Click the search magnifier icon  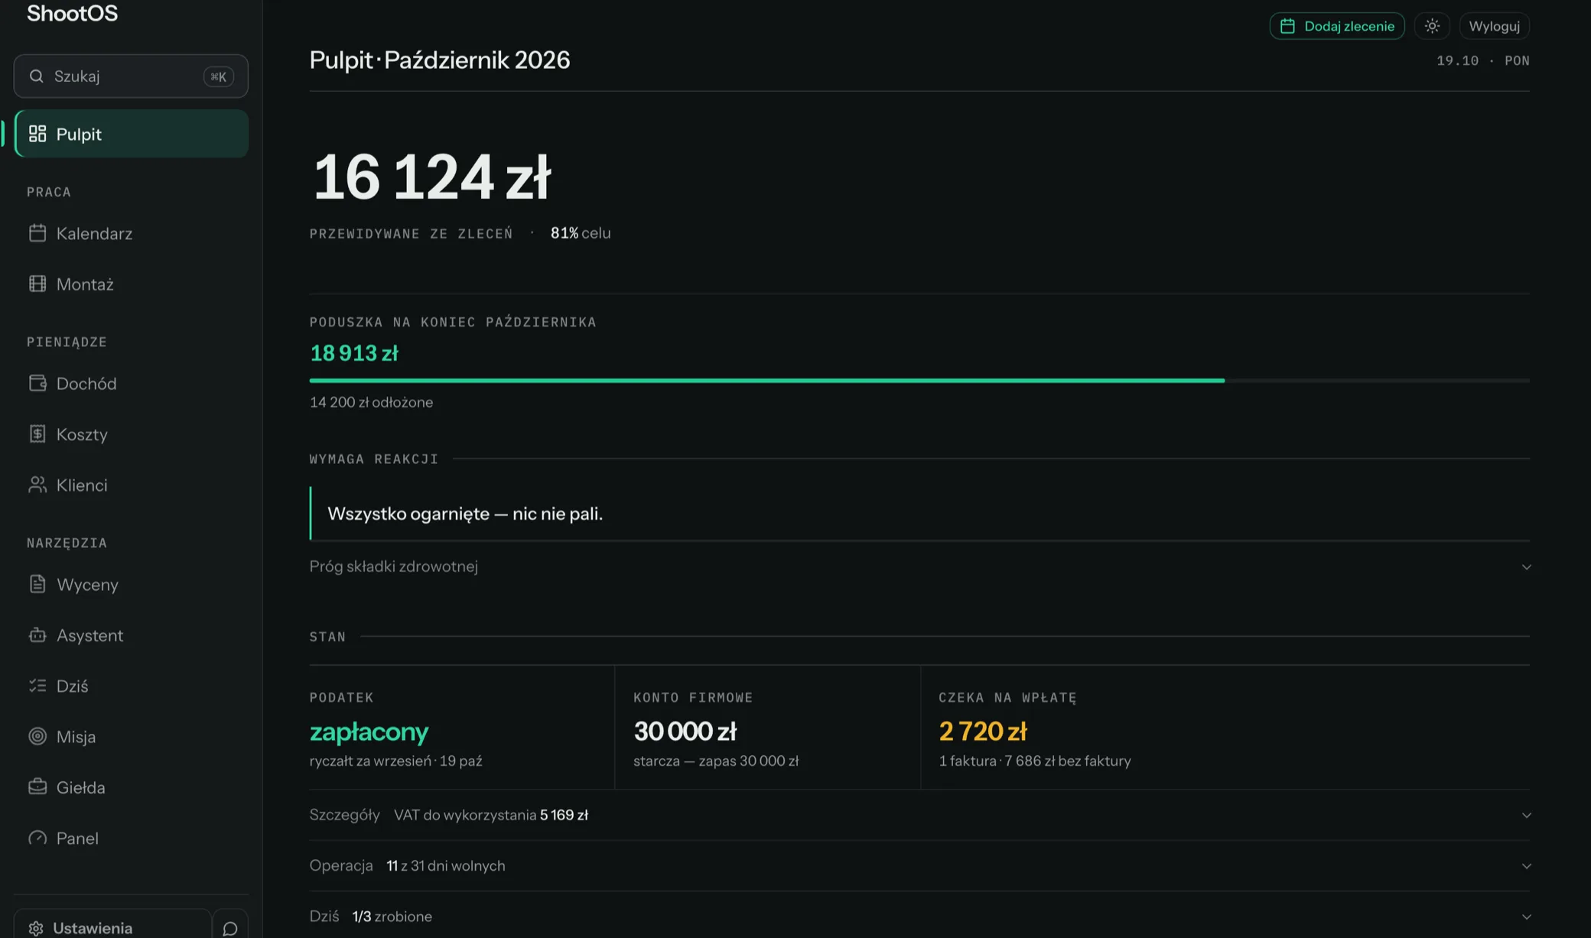tap(36, 76)
